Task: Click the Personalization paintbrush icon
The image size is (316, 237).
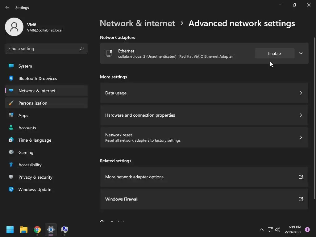Action: coord(11,103)
